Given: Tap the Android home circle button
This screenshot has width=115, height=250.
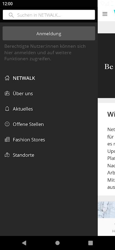Looking at the screenshot, I should (57, 243).
